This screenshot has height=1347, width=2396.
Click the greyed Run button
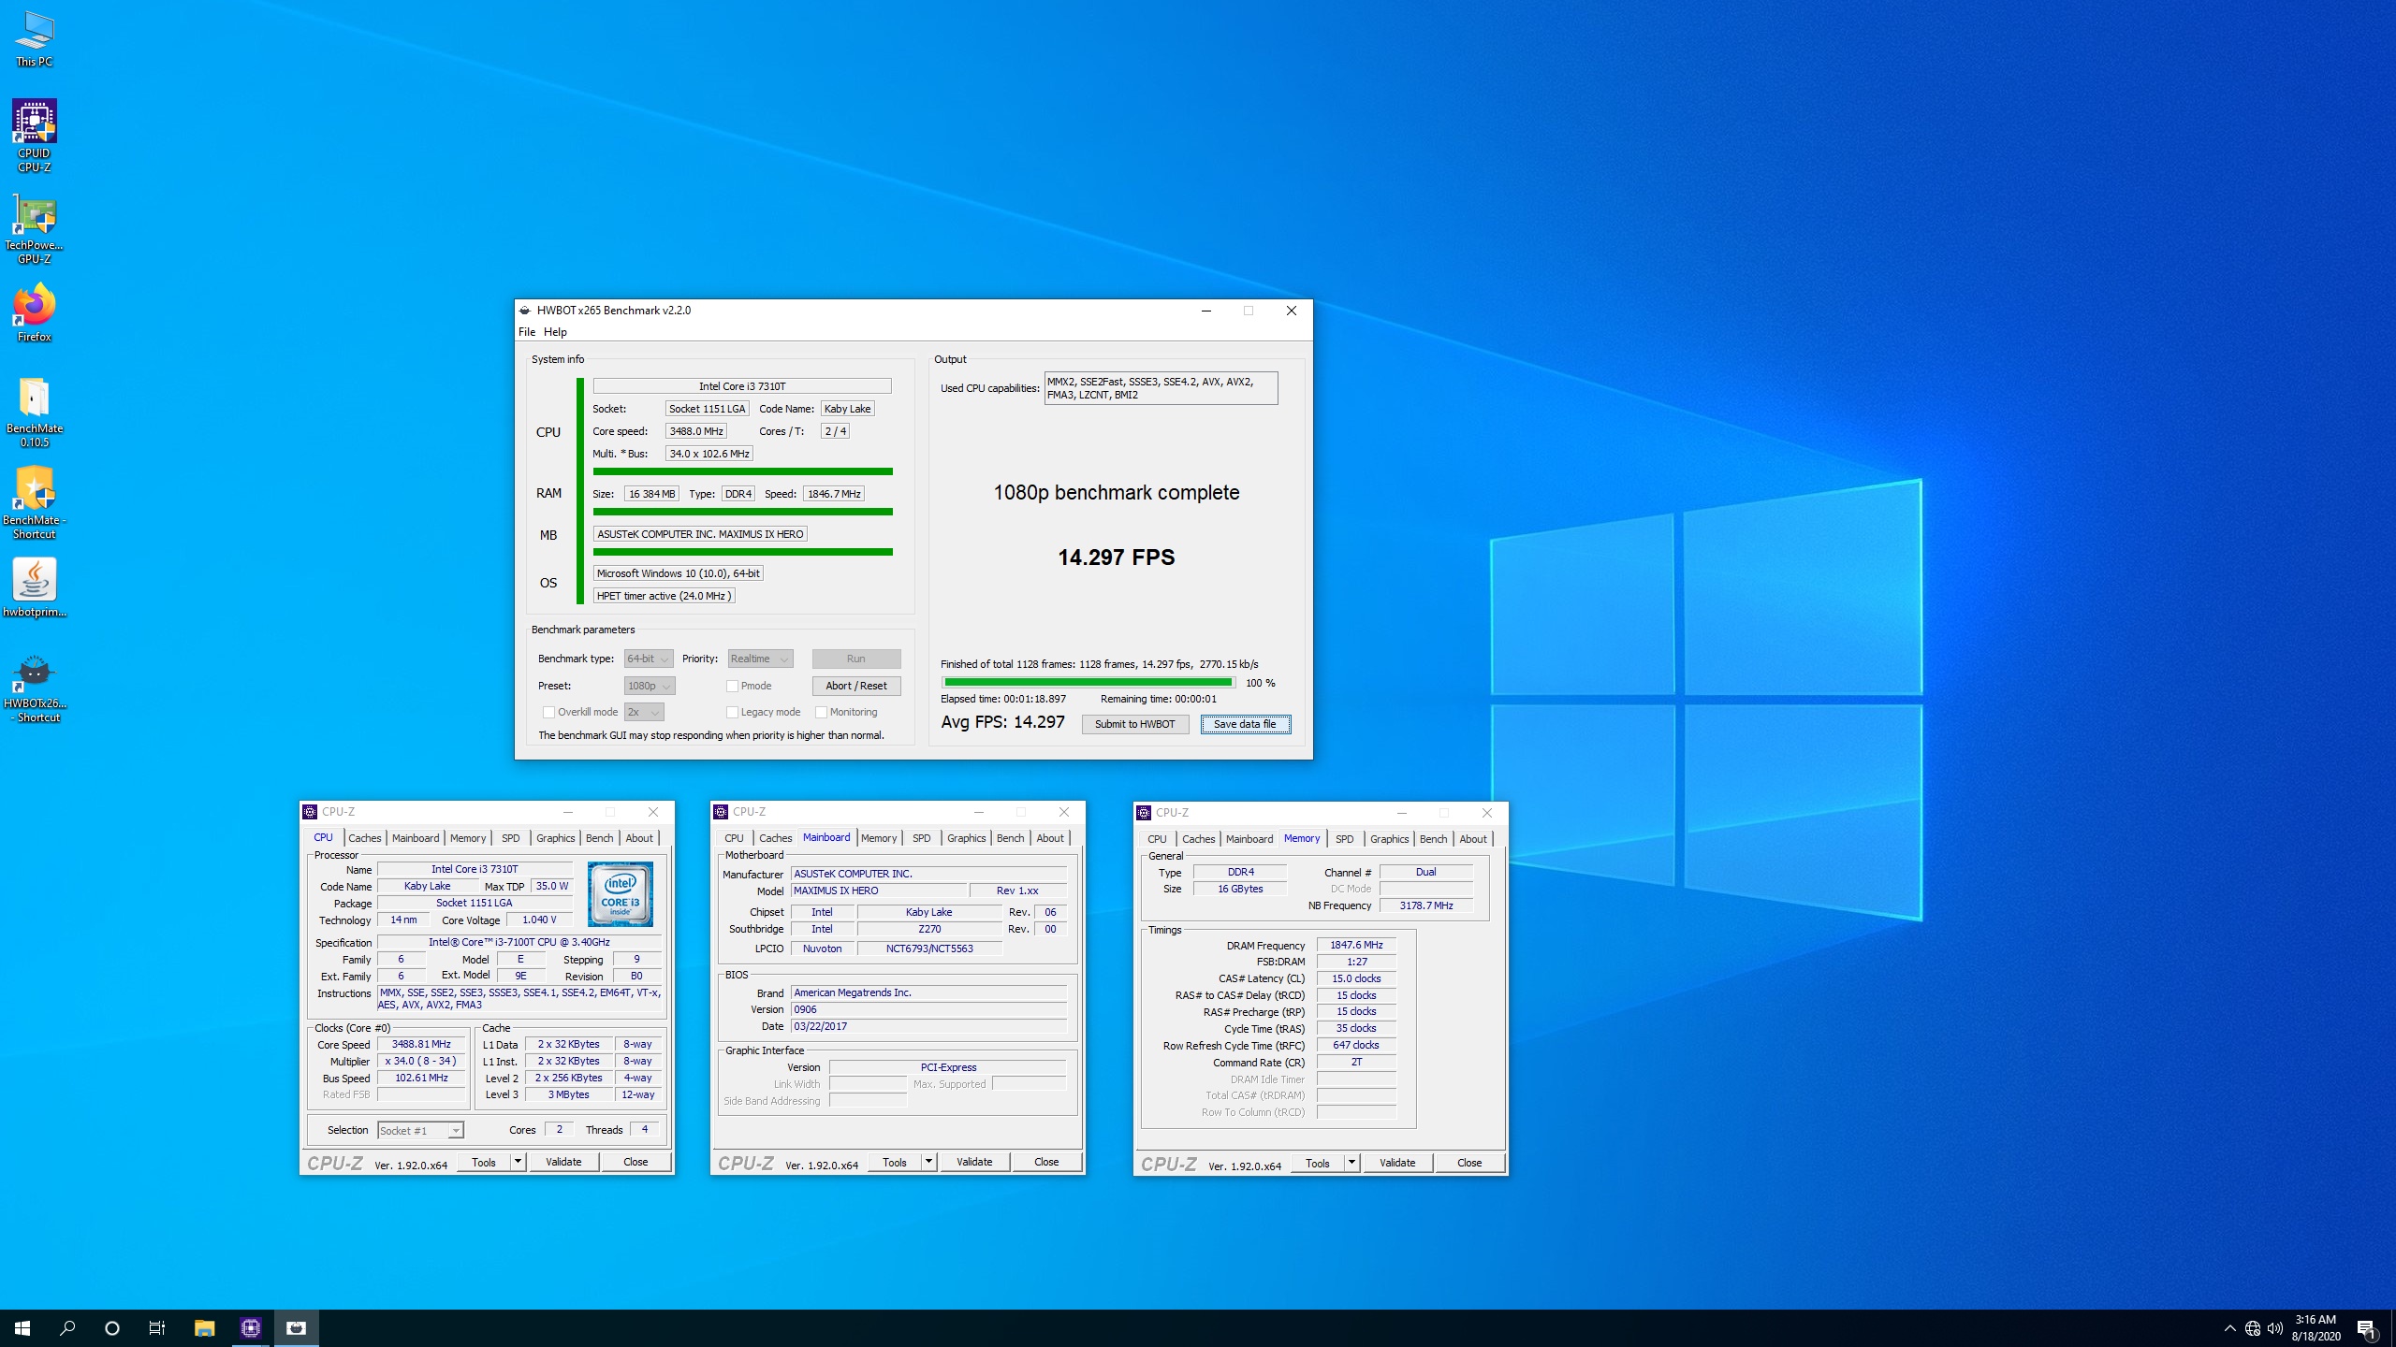[856, 659]
